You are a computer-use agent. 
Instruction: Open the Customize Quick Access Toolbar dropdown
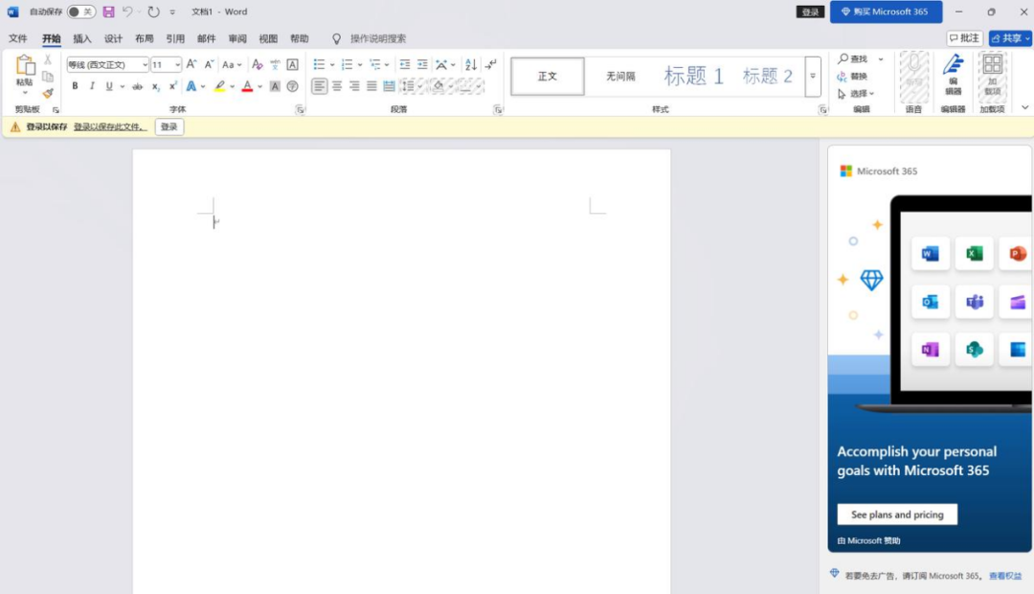172,11
